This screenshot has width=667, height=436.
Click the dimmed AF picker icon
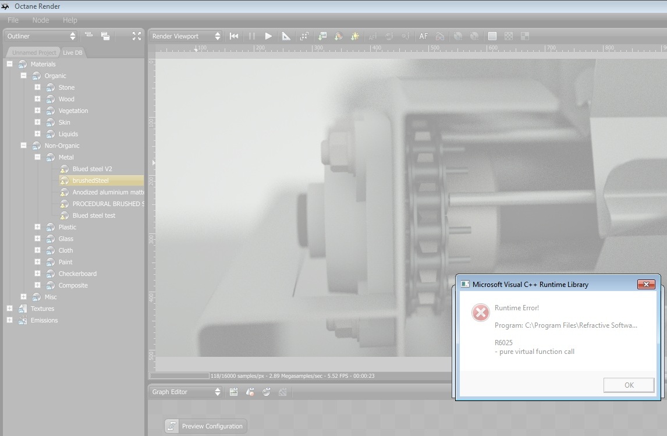[372, 37]
